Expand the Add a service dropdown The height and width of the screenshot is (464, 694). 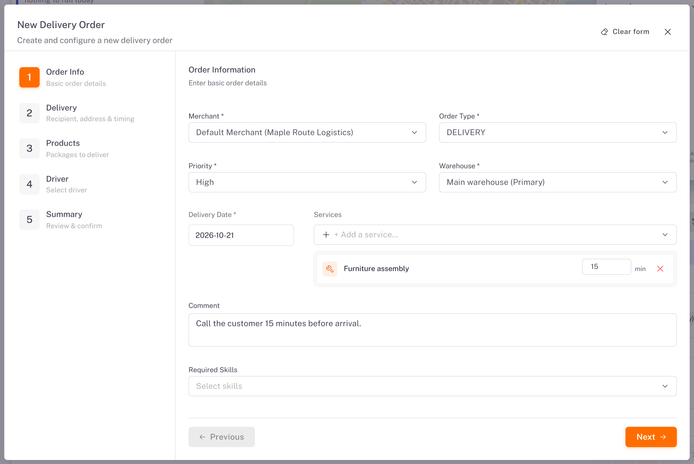pos(495,235)
